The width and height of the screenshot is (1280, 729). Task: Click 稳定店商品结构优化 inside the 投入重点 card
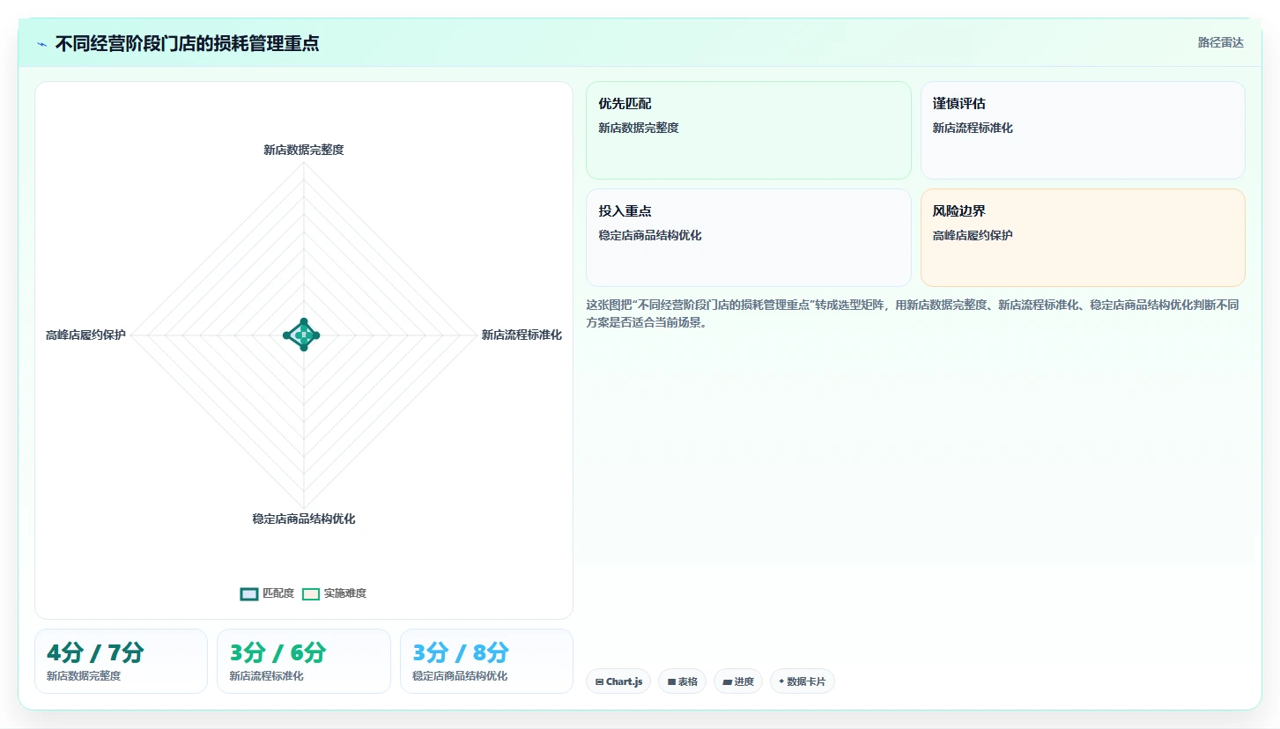click(x=650, y=235)
